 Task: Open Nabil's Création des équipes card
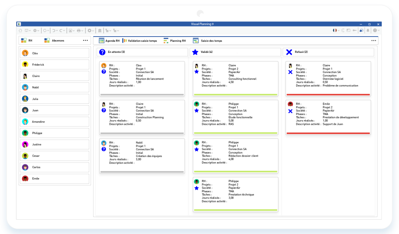point(142,156)
